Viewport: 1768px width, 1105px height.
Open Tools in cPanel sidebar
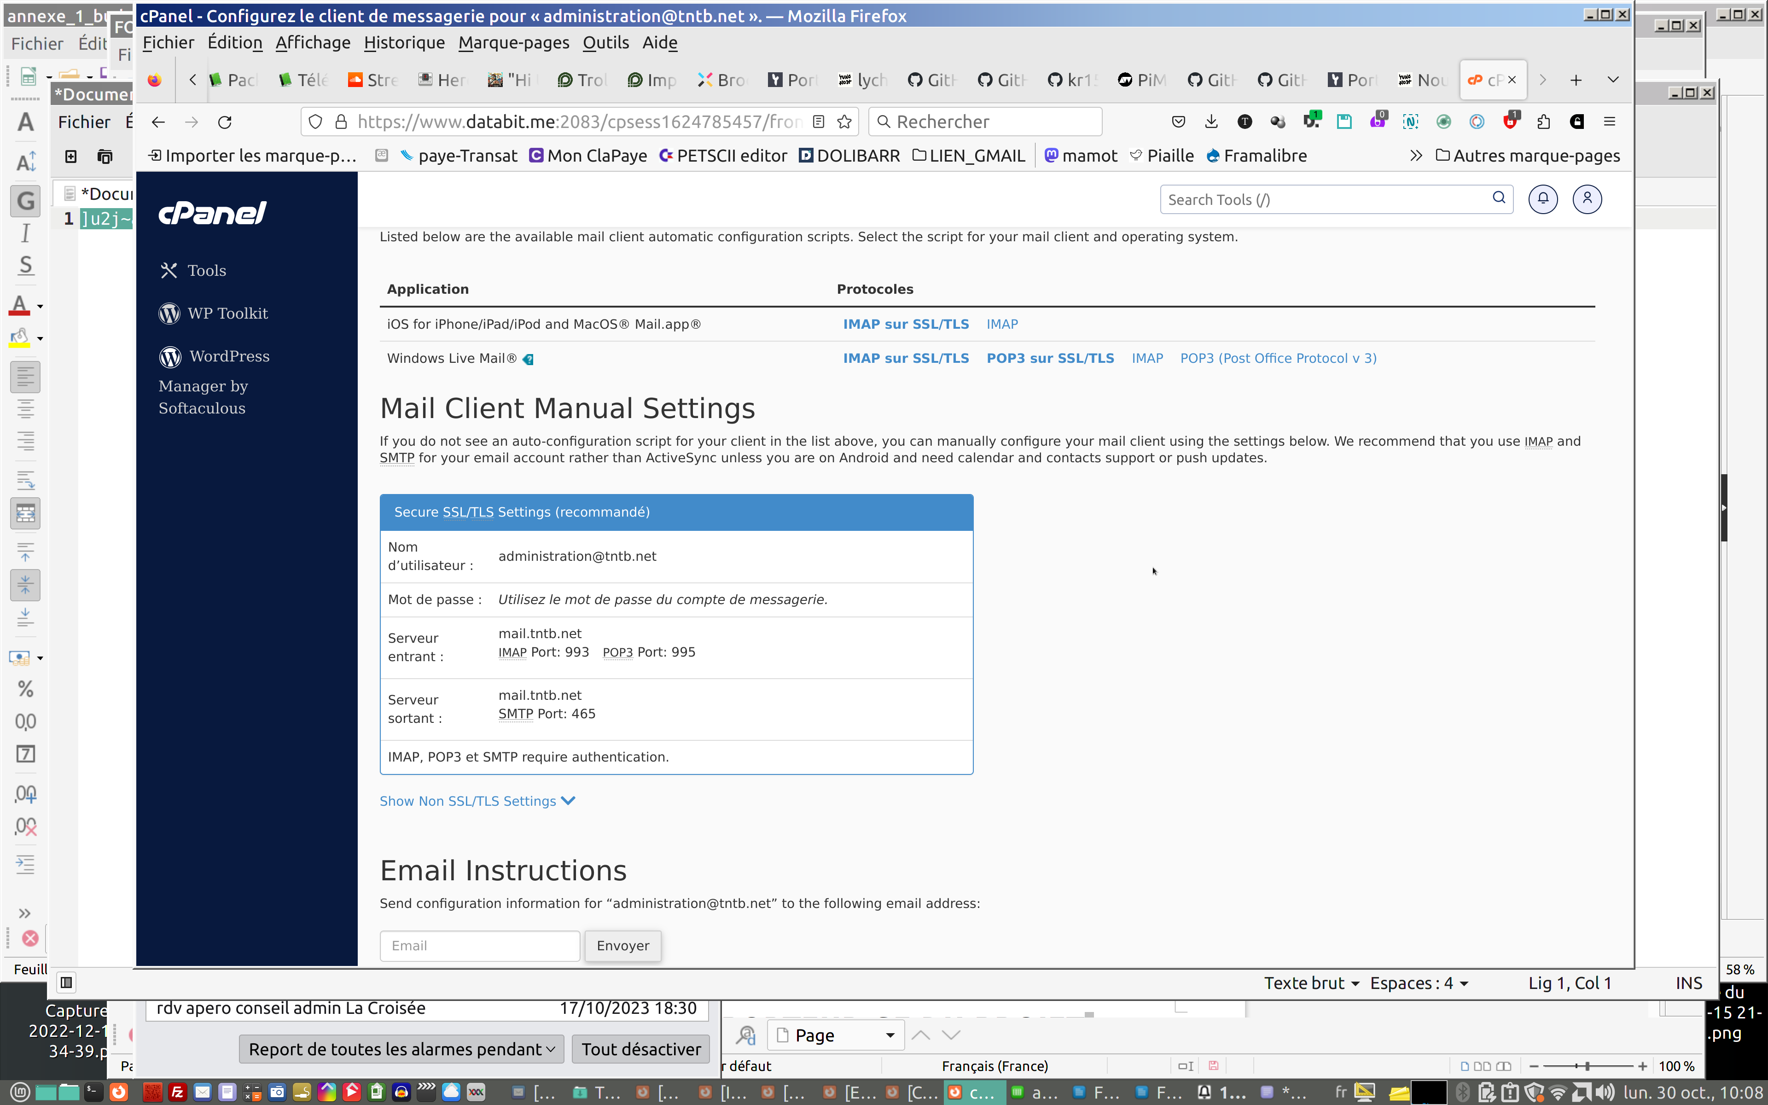206,270
